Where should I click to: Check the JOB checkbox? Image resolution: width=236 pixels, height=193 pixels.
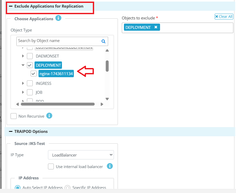coord(30,92)
